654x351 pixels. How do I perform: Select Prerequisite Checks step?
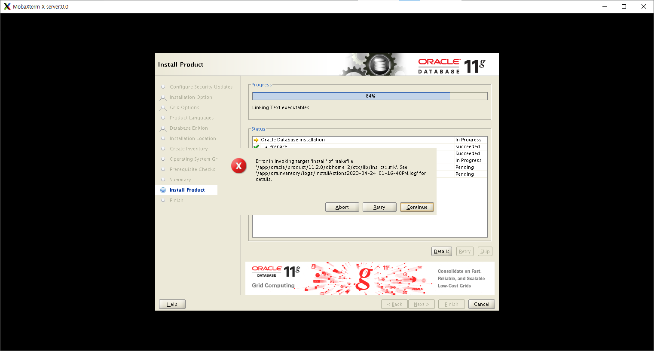coord(193,169)
